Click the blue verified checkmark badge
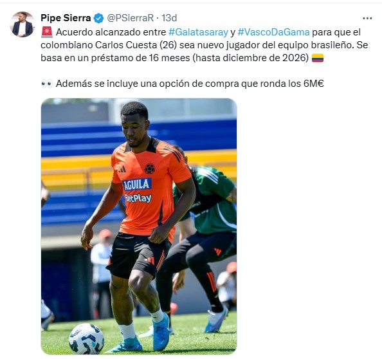 pyautogui.click(x=98, y=18)
